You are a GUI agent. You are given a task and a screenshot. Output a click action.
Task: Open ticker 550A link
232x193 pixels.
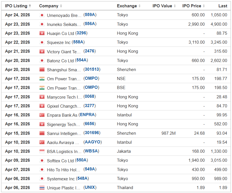tap(81, 160)
